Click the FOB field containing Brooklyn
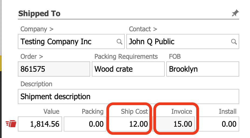250x138 pixels. click(x=202, y=69)
